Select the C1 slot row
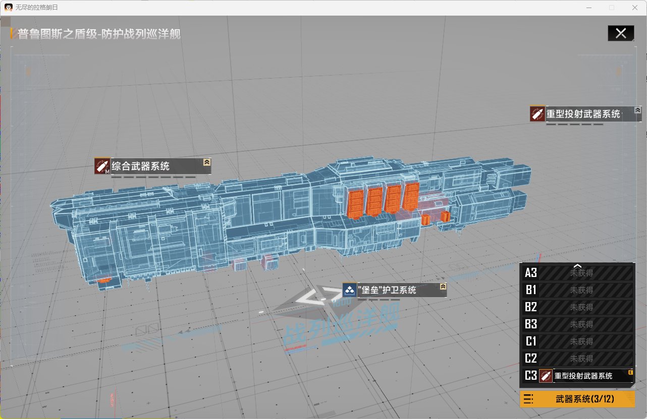The image size is (647, 419). 578,341
